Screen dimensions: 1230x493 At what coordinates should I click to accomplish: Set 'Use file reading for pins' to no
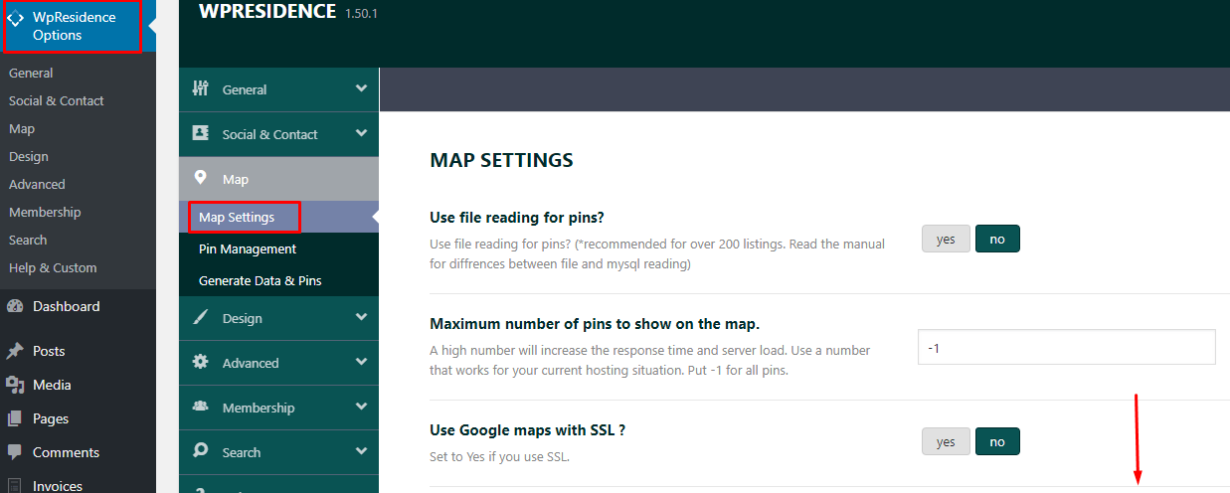point(997,239)
